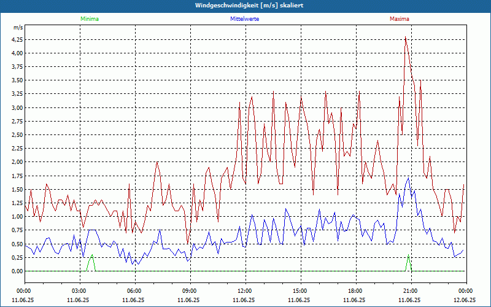Viewport: 491px width, 307px height.
Task: Click the 09:00 time axis label
Action: click(190, 291)
